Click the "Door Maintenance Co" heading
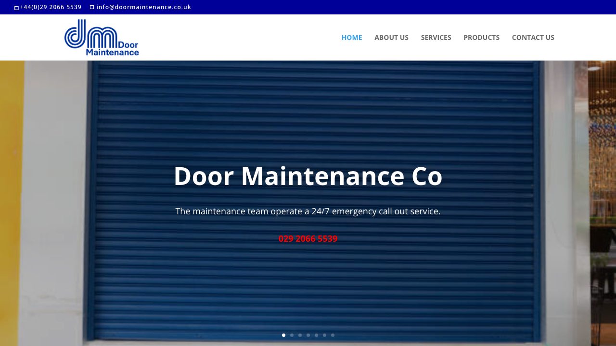The height and width of the screenshot is (346, 616). 308,176
